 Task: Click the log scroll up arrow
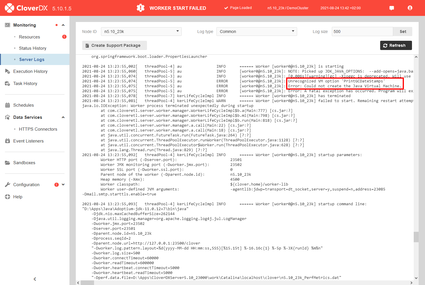[x=416, y=57]
